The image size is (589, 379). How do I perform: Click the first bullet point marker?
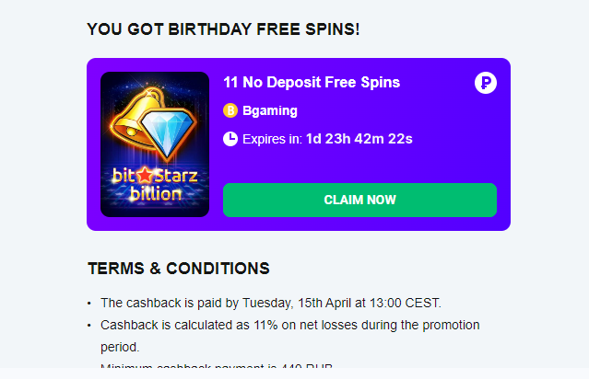pos(89,303)
